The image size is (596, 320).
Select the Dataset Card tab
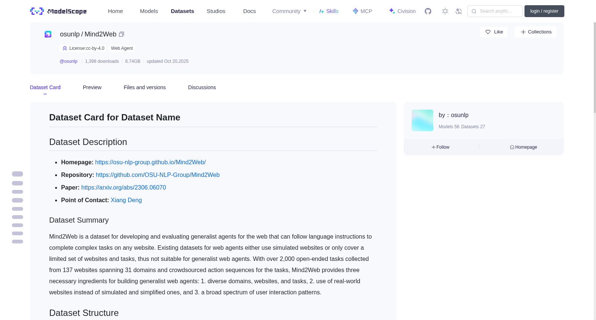click(45, 87)
